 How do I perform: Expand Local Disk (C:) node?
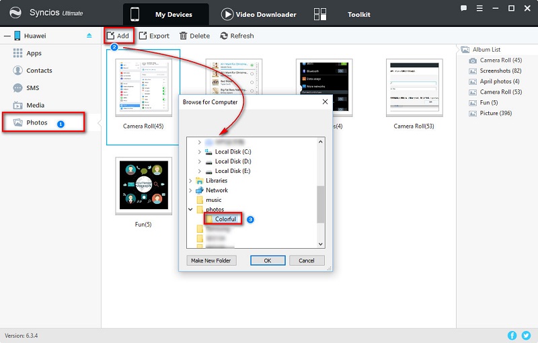(x=199, y=151)
